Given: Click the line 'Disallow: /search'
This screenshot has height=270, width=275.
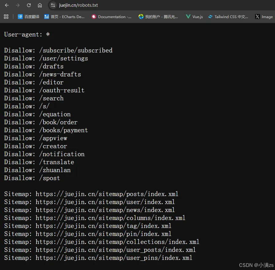Looking at the screenshot, I should [x=34, y=98].
